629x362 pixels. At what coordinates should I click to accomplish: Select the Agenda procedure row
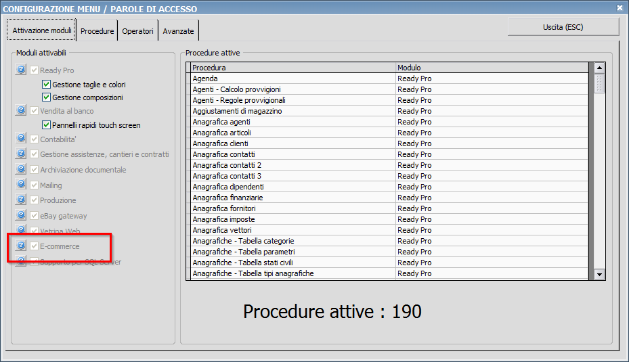click(x=389, y=78)
